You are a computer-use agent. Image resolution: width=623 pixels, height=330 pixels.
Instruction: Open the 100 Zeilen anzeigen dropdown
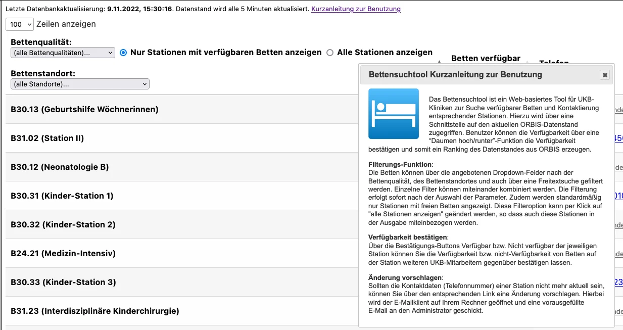point(20,24)
